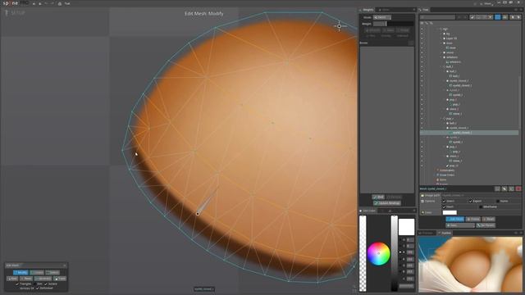Viewport: 525px width, 295px height.
Task: Click the large white color swatch in Slot Color
Action: point(407,227)
